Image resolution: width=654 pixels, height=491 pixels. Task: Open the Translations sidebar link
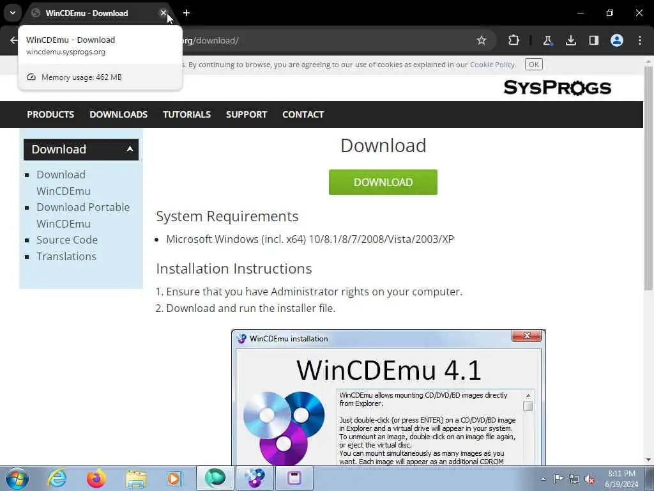pyautogui.click(x=66, y=256)
